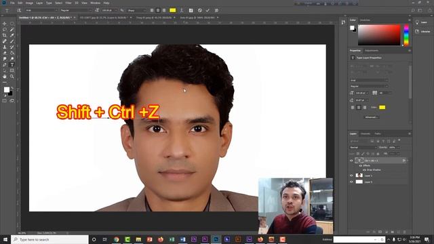The image size is (434, 244).
Task: Click the yellow text color in options bar
Action: 173,10
